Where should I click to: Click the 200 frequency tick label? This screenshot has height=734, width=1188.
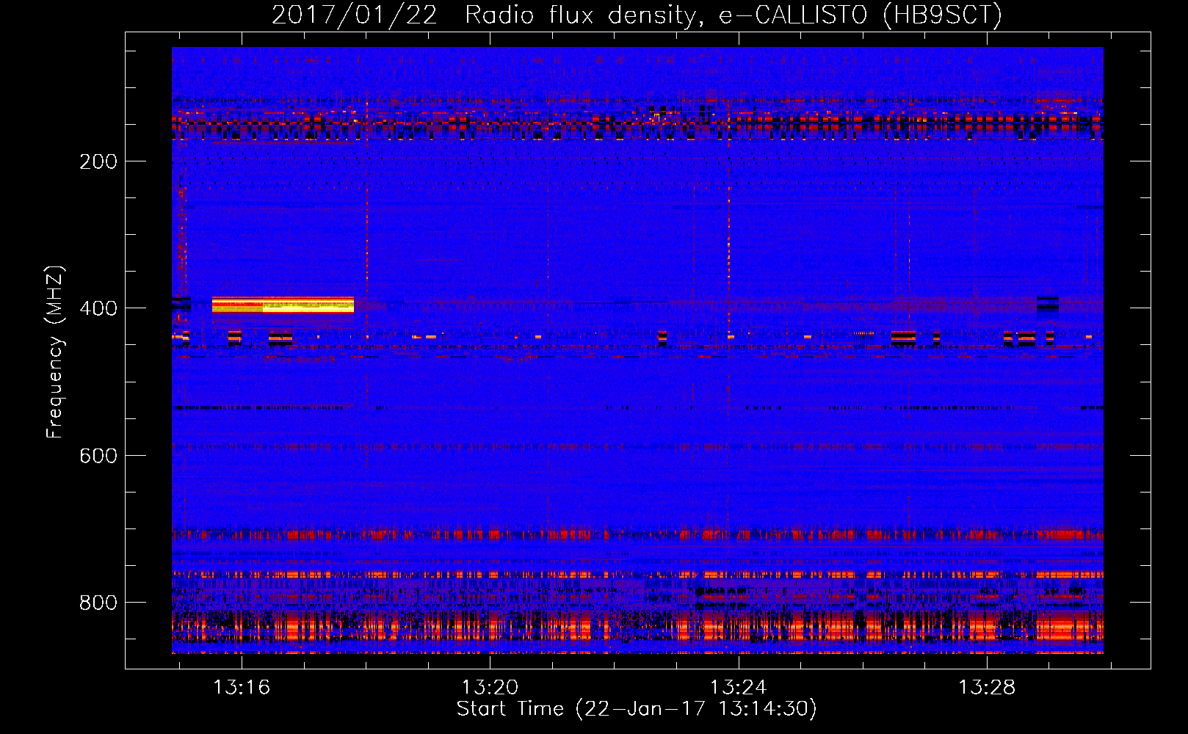click(98, 161)
